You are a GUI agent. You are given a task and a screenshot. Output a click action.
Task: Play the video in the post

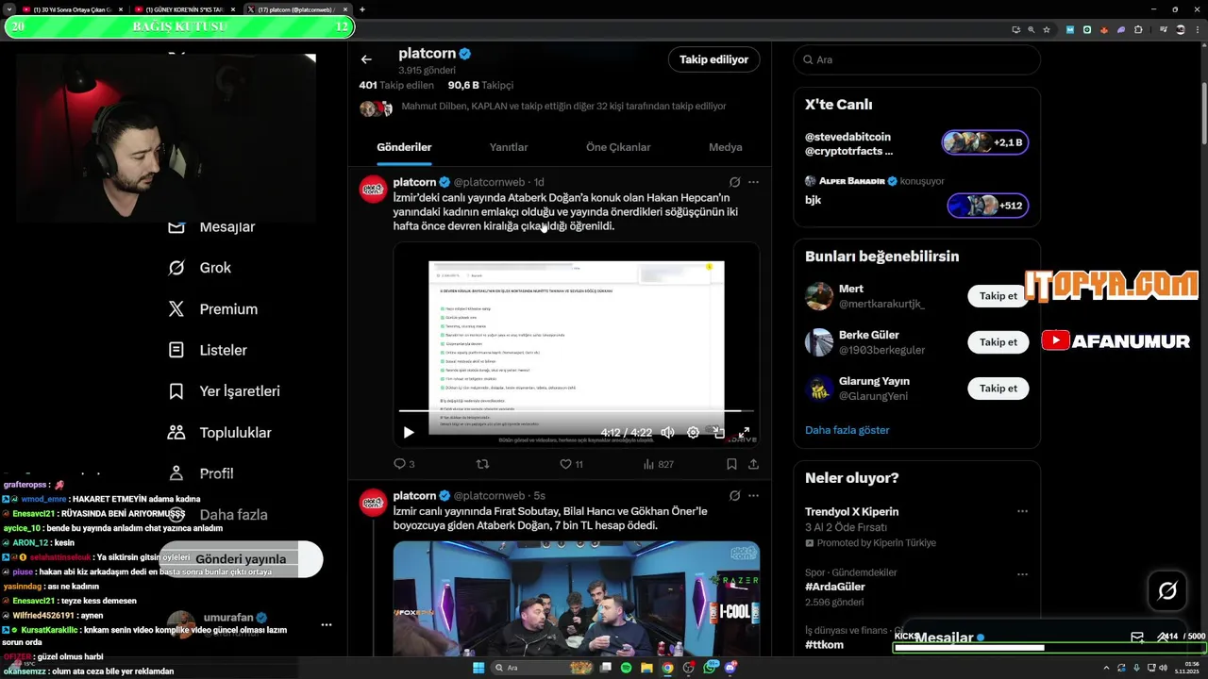pos(409,433)
